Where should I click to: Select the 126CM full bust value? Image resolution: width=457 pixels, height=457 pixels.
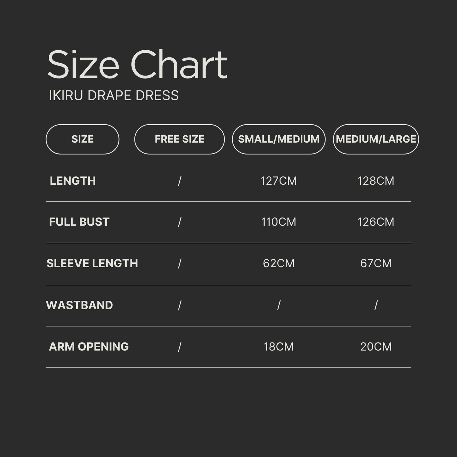[x=376, y=222]
